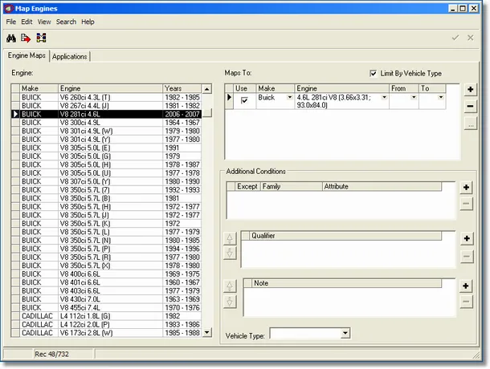Select row V8 350ci 5.7L (P)
490x369 pixels.
click(x=106, y=249)
